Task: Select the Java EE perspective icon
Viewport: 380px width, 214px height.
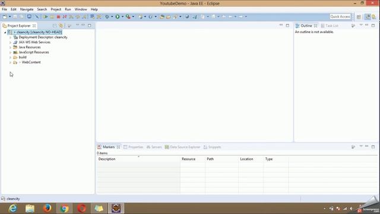Action: pyautogui.click(x=368, y=17)
